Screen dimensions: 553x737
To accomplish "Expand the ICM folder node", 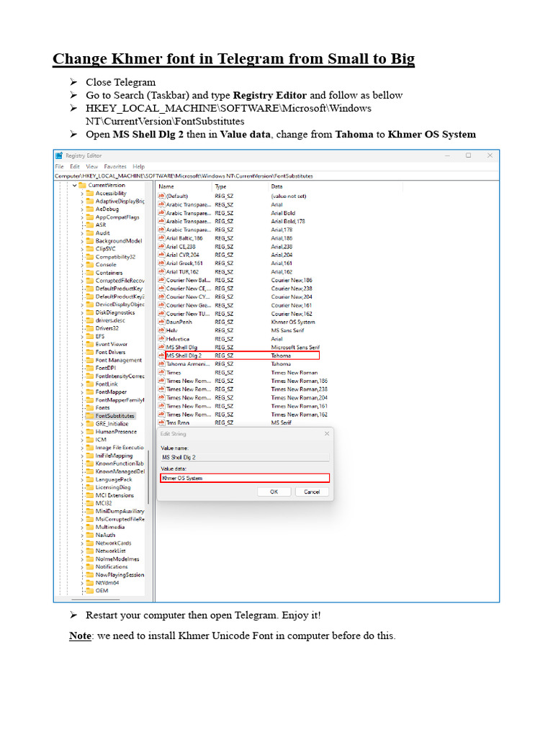I will pos(82,440).
